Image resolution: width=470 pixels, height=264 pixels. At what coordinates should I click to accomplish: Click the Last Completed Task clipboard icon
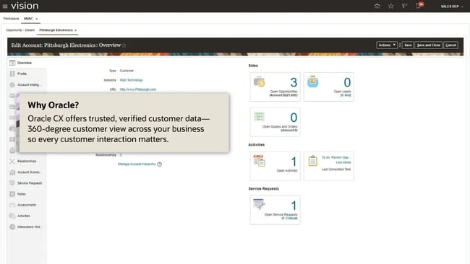pos(312,161)
